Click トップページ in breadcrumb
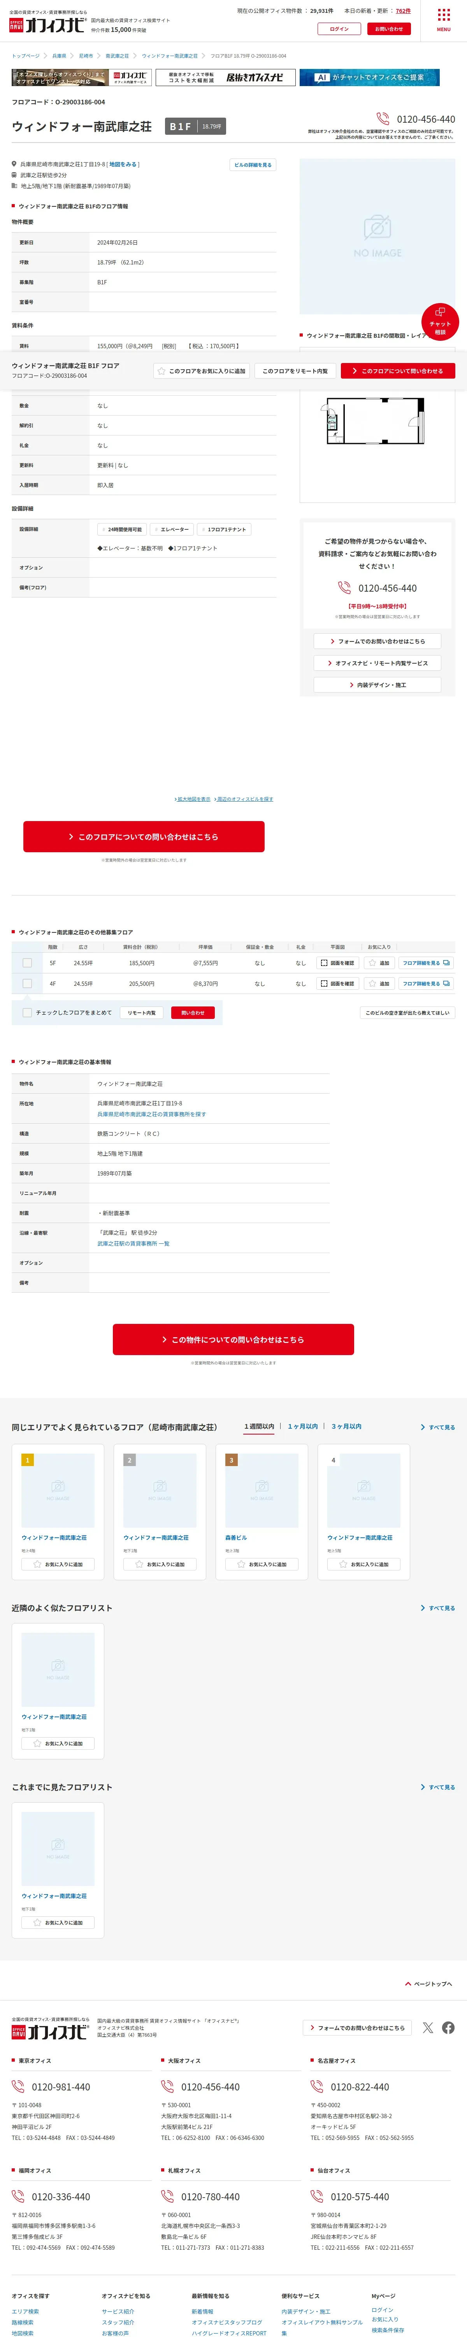Image resolution: width=467 pixels, height=2337 pixels. point(25,56)
